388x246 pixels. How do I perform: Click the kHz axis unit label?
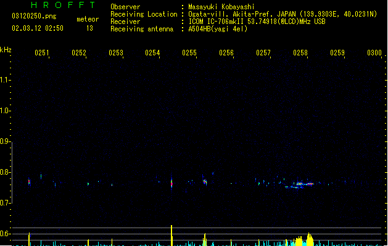6,50
